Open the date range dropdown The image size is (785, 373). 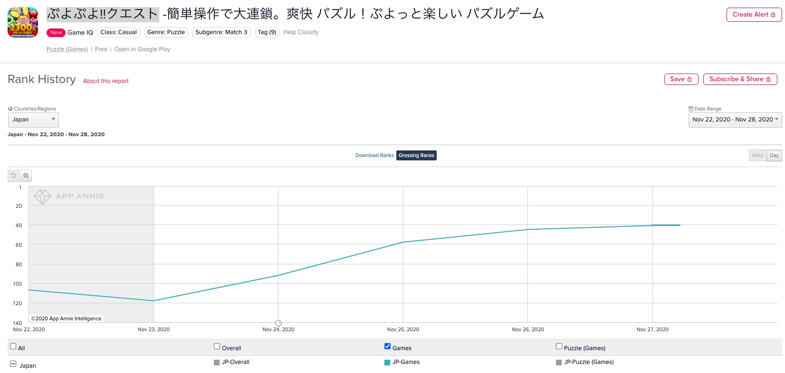(x=735, y=120)
